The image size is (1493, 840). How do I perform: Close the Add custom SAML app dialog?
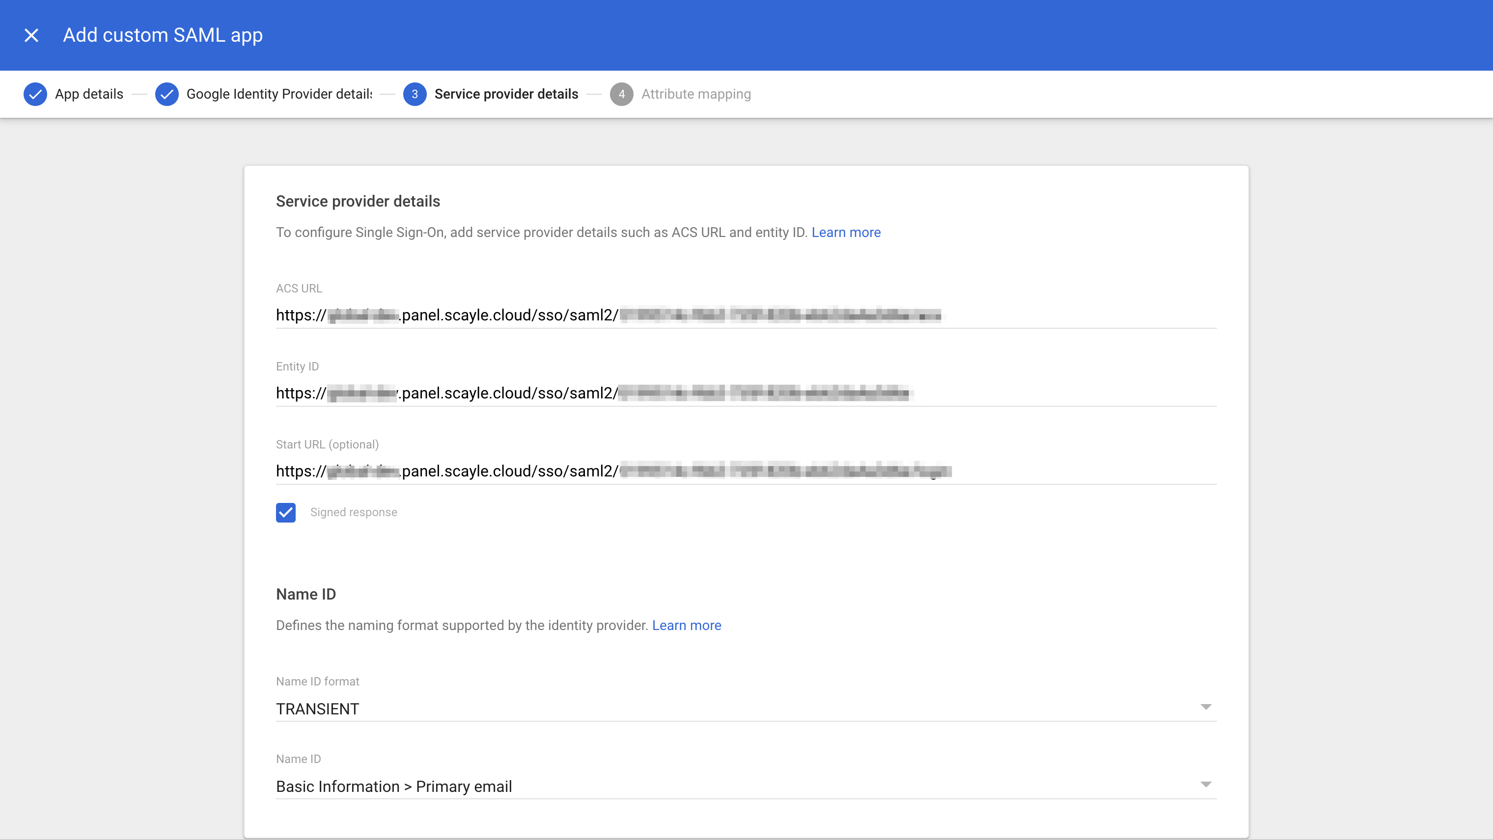pyautogui.click(x=31, y=35)
